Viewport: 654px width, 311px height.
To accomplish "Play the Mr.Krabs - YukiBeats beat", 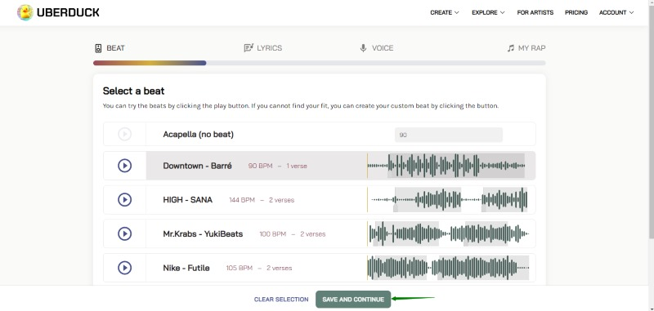I will tap(125, 233).
